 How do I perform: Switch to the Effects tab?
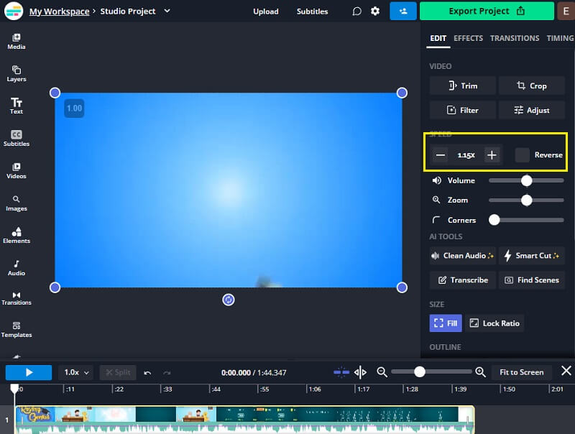coord(468,38)
